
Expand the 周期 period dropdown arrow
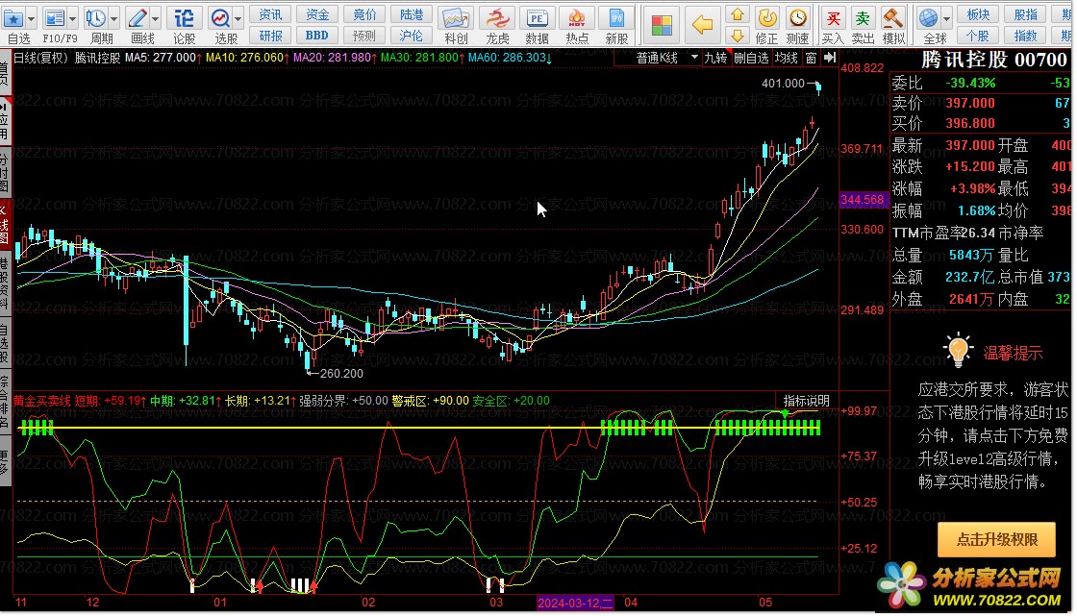[114, 18]
